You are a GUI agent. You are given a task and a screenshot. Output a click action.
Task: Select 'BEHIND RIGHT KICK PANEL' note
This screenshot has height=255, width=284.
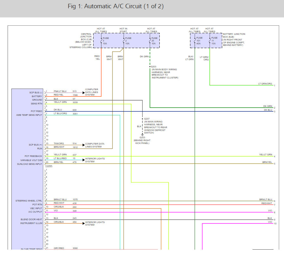142,142
